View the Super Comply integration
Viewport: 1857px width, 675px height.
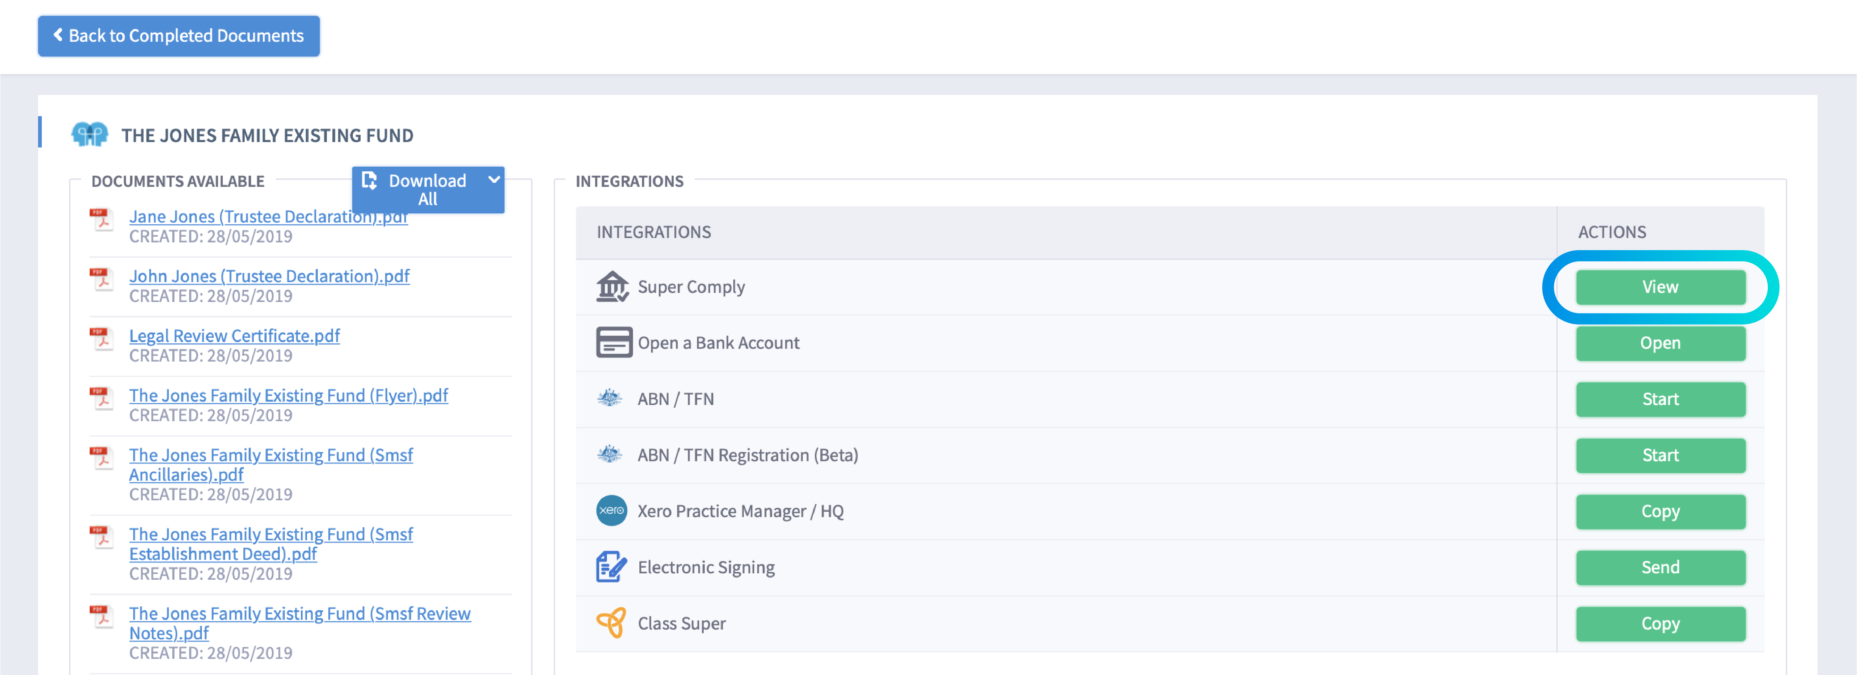(1660, 287)
